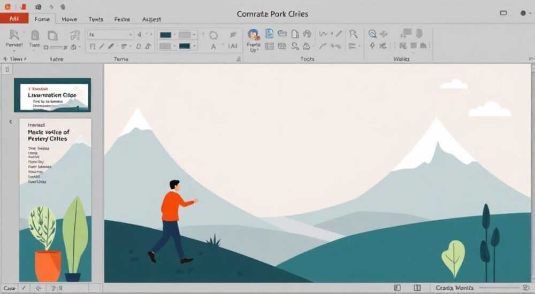Expand the Views option at ribbon left
This screenshot has height=294, width=535.
coord(14,59)
